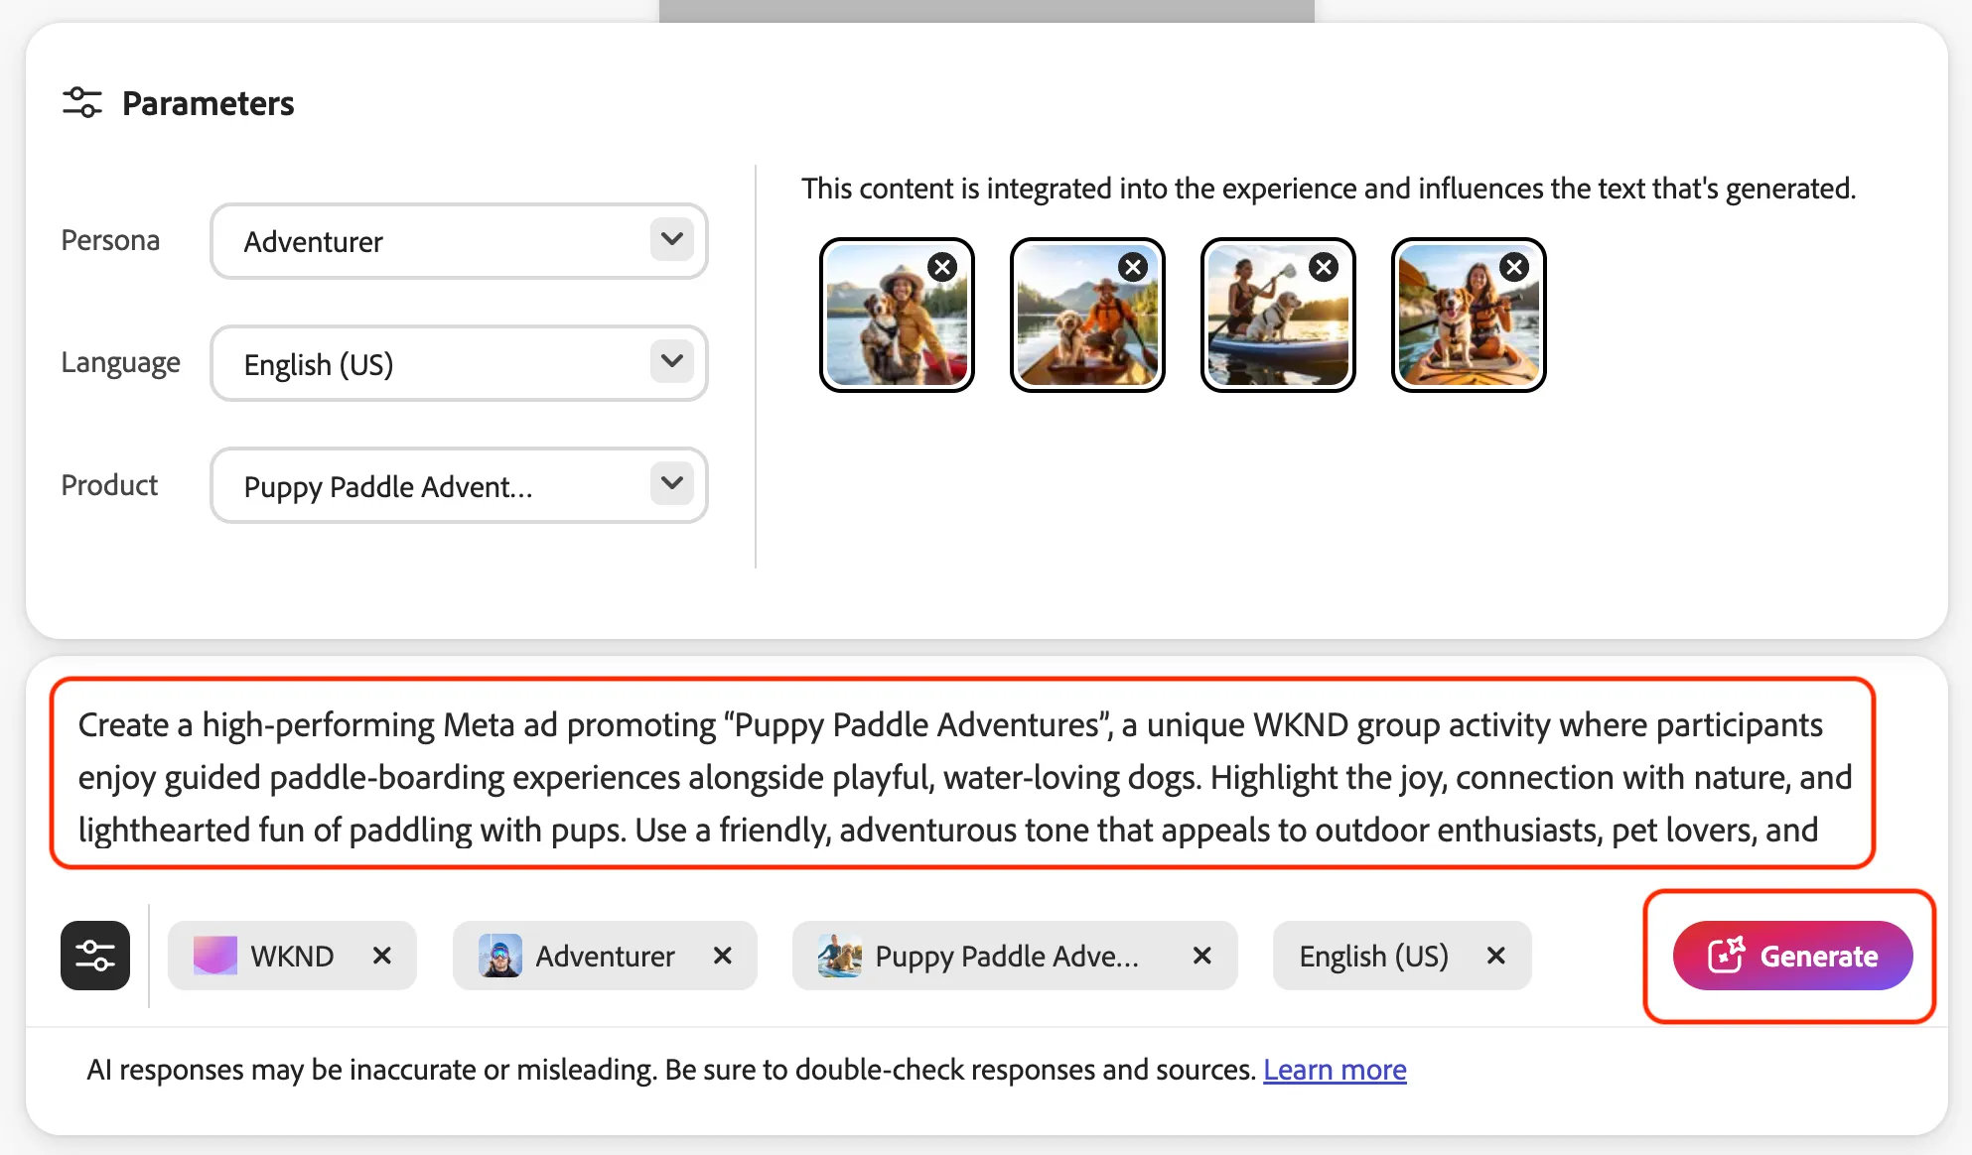The height and width of the screenshot is (1155, 1972).
Task: Click the sparkle icon on Generate button
Action: 1726,955
